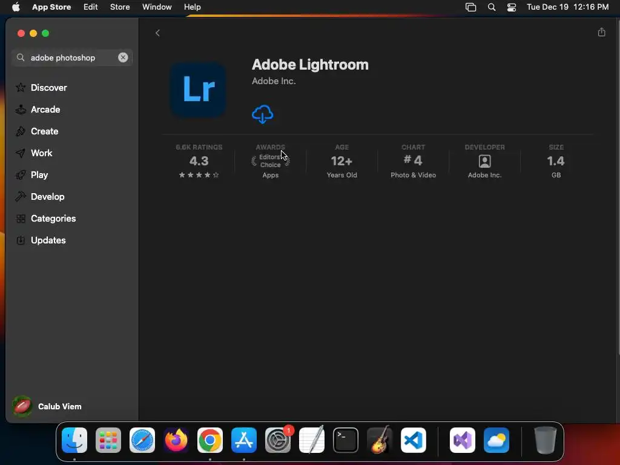Click the 12+ age rating
This screenshot has width=620, height=465.
[341, 161]
